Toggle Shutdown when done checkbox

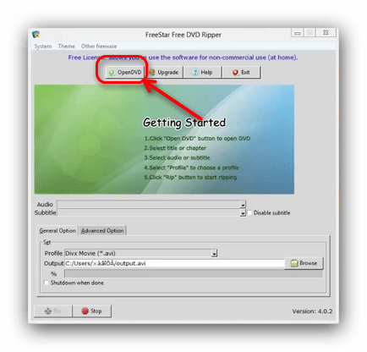pos(47,283)
